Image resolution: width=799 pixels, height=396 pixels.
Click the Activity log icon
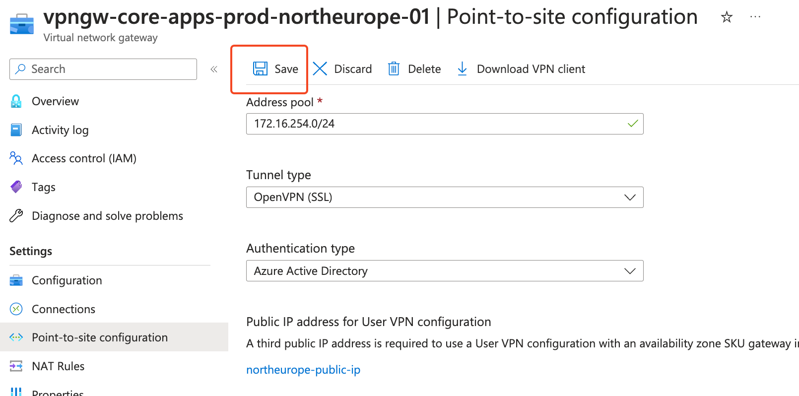tap(16, 130)
